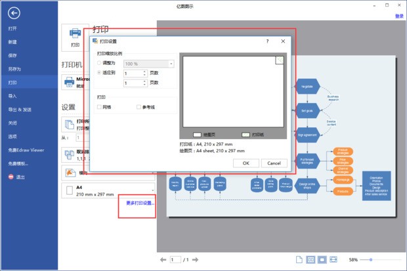
Task: Click OK in the print settings dialog
Action: 246,163
